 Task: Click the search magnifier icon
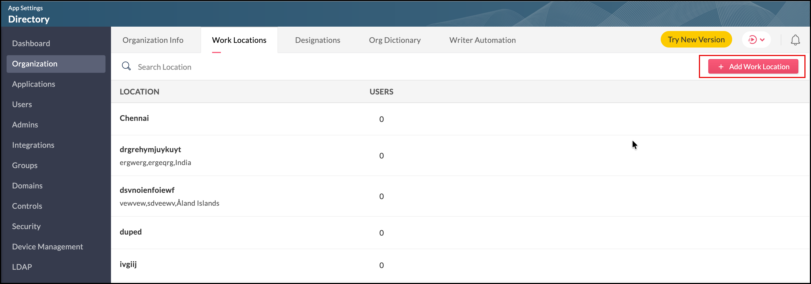click(x=126, y=66)
